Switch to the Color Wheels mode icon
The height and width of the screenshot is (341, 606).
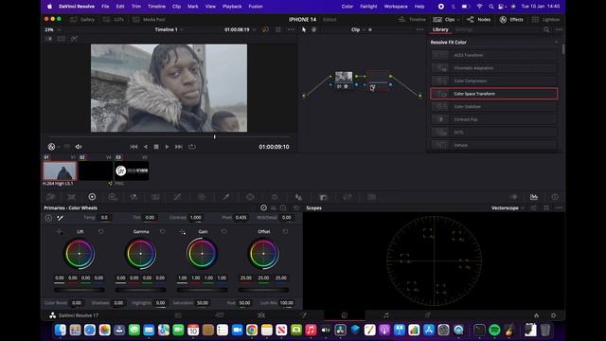coord(263,208)
